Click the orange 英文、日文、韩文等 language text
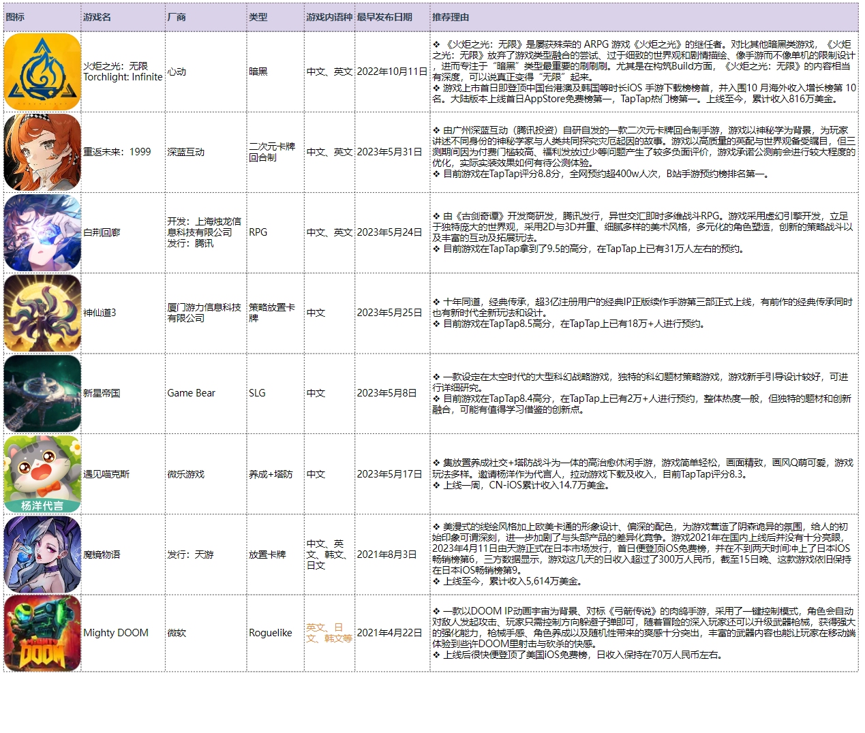 point(329,633)
